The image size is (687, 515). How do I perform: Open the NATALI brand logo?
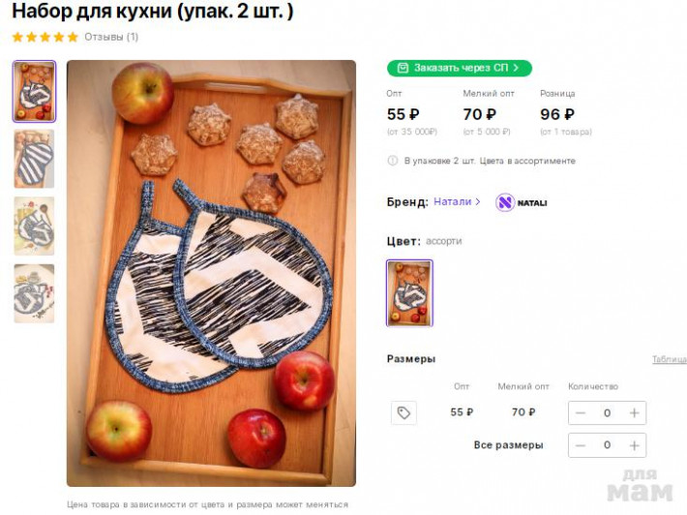pos(522,202)
